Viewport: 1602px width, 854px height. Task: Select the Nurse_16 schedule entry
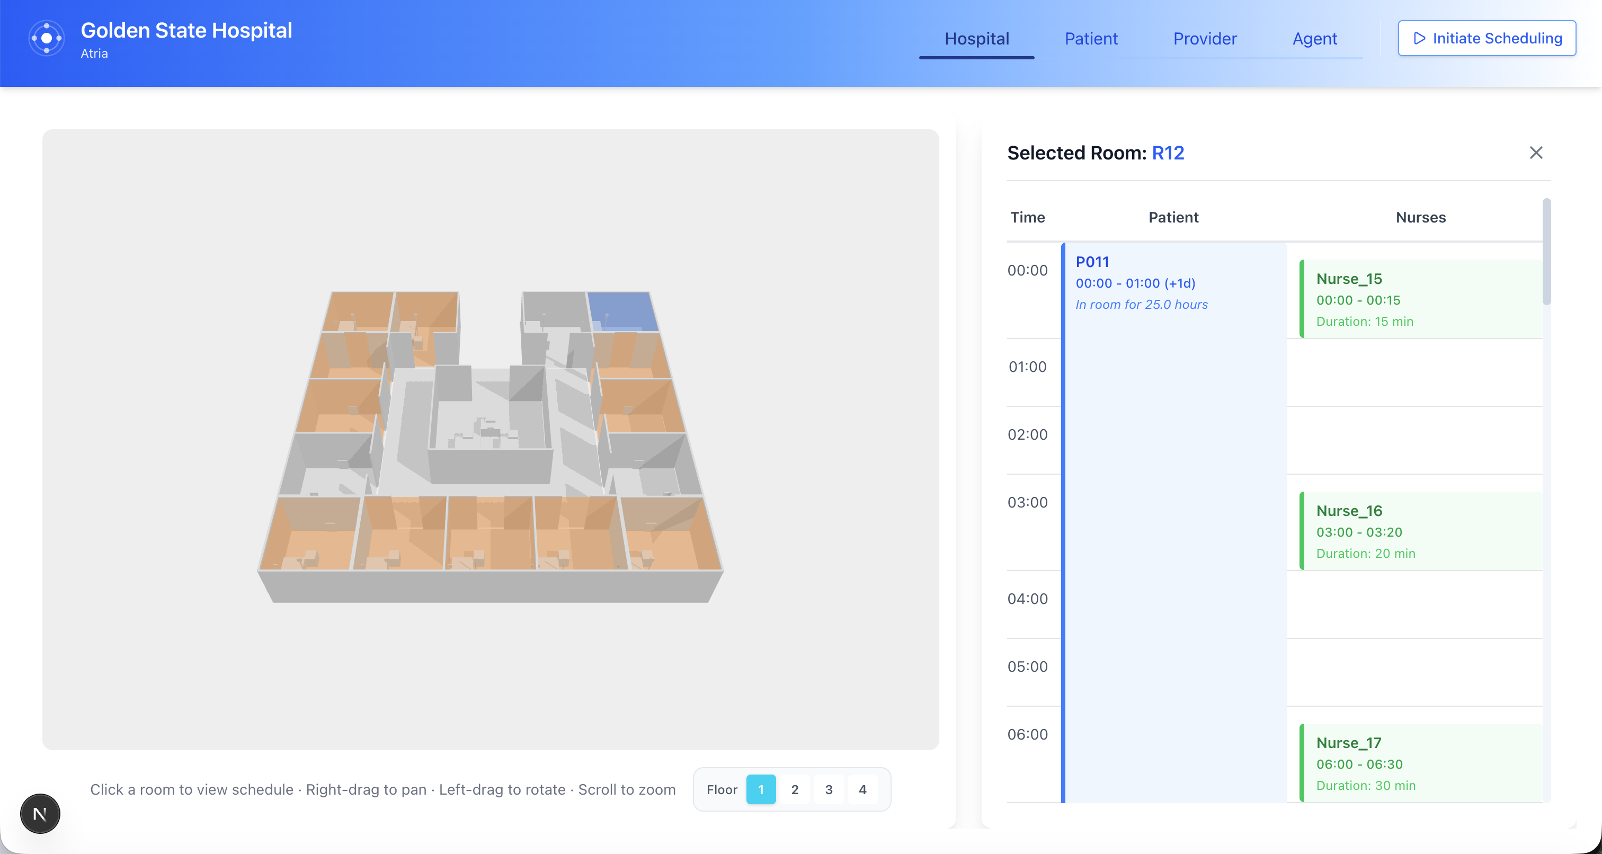[1420, 531]
